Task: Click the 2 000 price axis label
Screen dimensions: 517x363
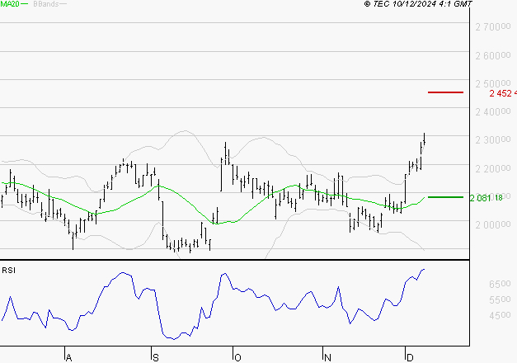Action: click(493, 224)
